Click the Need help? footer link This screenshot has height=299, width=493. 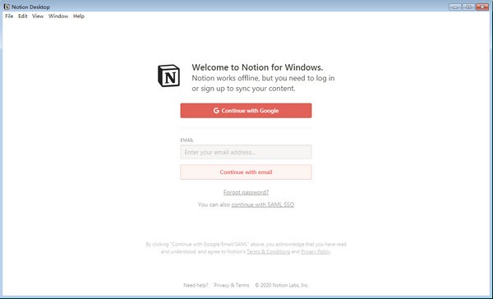click(196, 285)
